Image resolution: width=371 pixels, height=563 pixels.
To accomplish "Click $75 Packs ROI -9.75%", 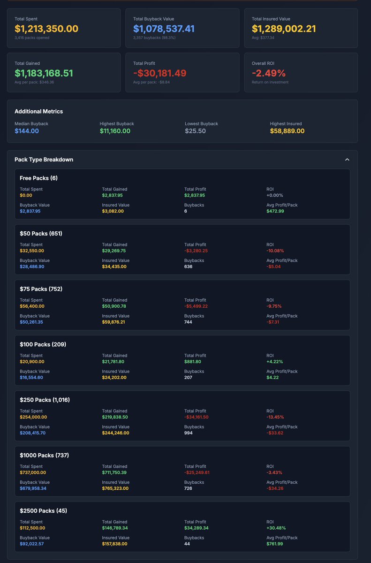I will click(x=275, y=306).
